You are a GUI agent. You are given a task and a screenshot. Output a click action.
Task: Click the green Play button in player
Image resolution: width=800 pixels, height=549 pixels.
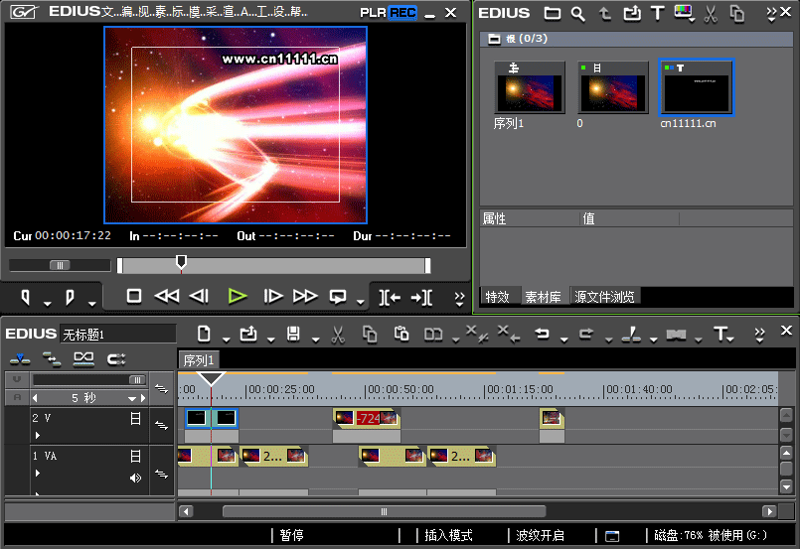pyautogui.click(x=238, y=296)
